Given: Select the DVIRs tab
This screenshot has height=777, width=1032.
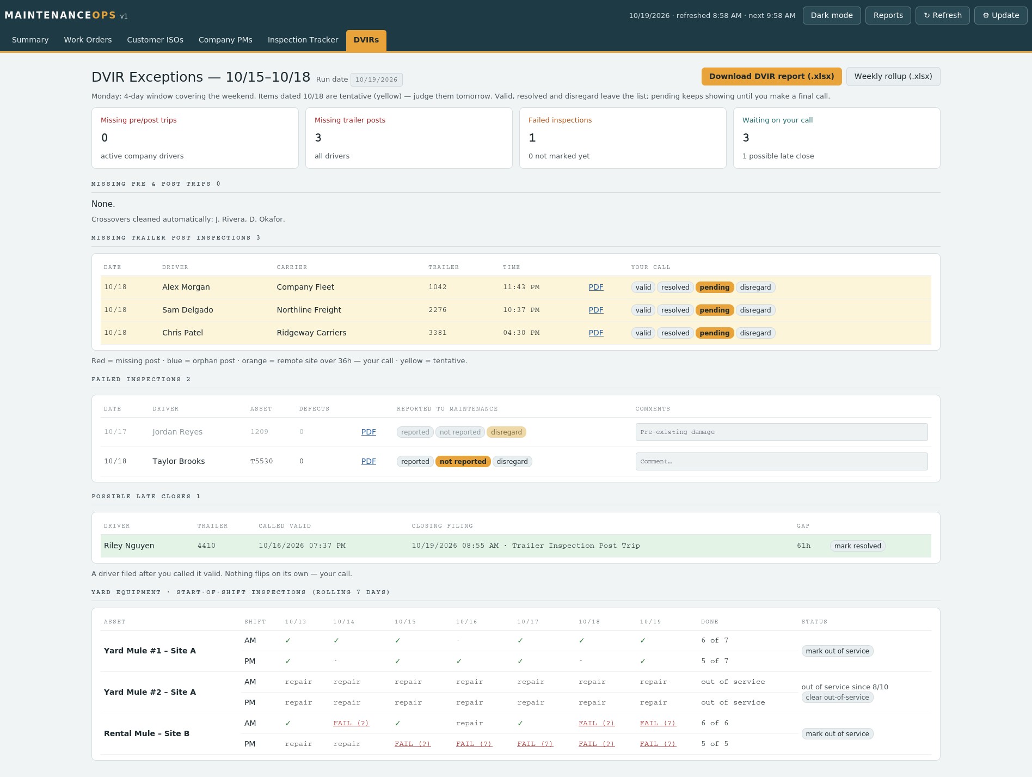Looking at the screenshot, I should [x=366, y=40].
